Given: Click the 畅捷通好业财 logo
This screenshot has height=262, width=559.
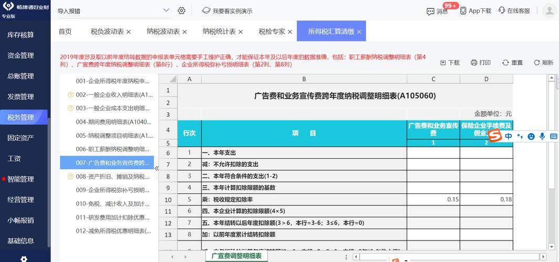Looking at the screenshot, I should point(25,7).
